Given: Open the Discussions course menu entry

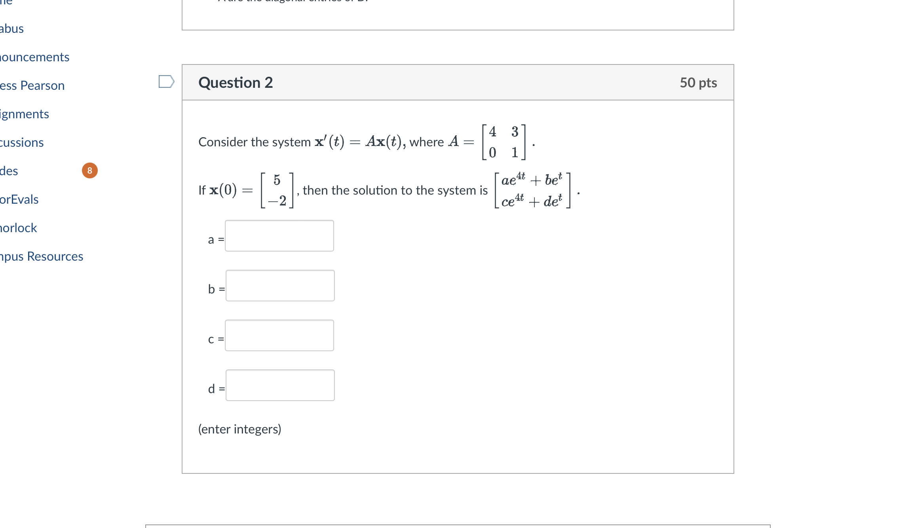Looking at the screenshot, I should tap(22, 142).
